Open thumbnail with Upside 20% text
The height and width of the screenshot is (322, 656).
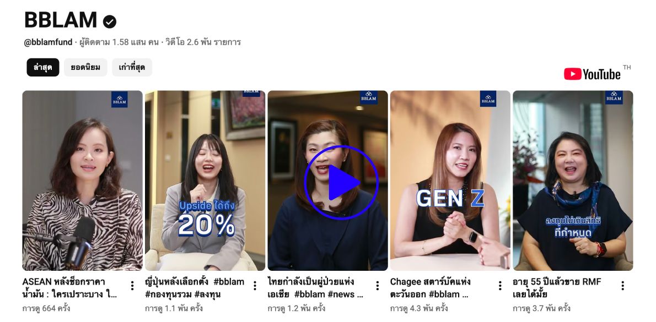tap(205, 181)
